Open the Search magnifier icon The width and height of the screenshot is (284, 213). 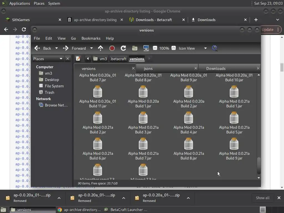coord(215,48)
